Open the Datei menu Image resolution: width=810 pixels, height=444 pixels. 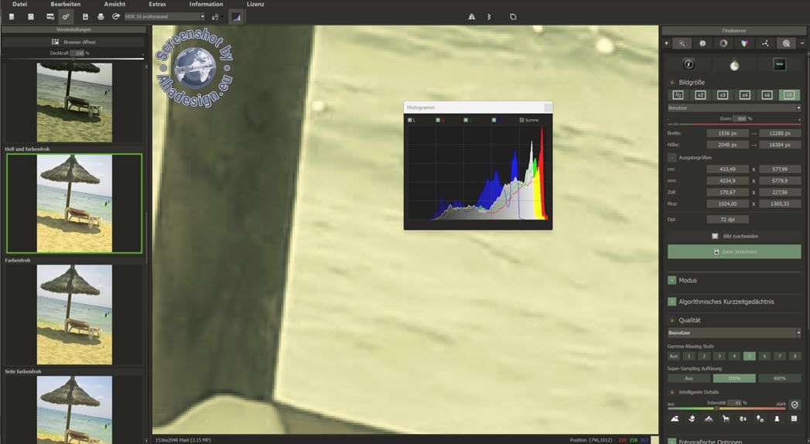(19, 4)
